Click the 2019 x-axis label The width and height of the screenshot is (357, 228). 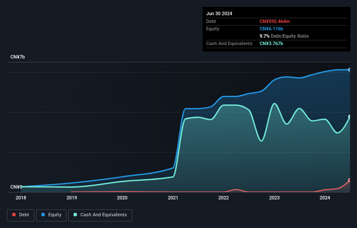[x=72, y=198]
